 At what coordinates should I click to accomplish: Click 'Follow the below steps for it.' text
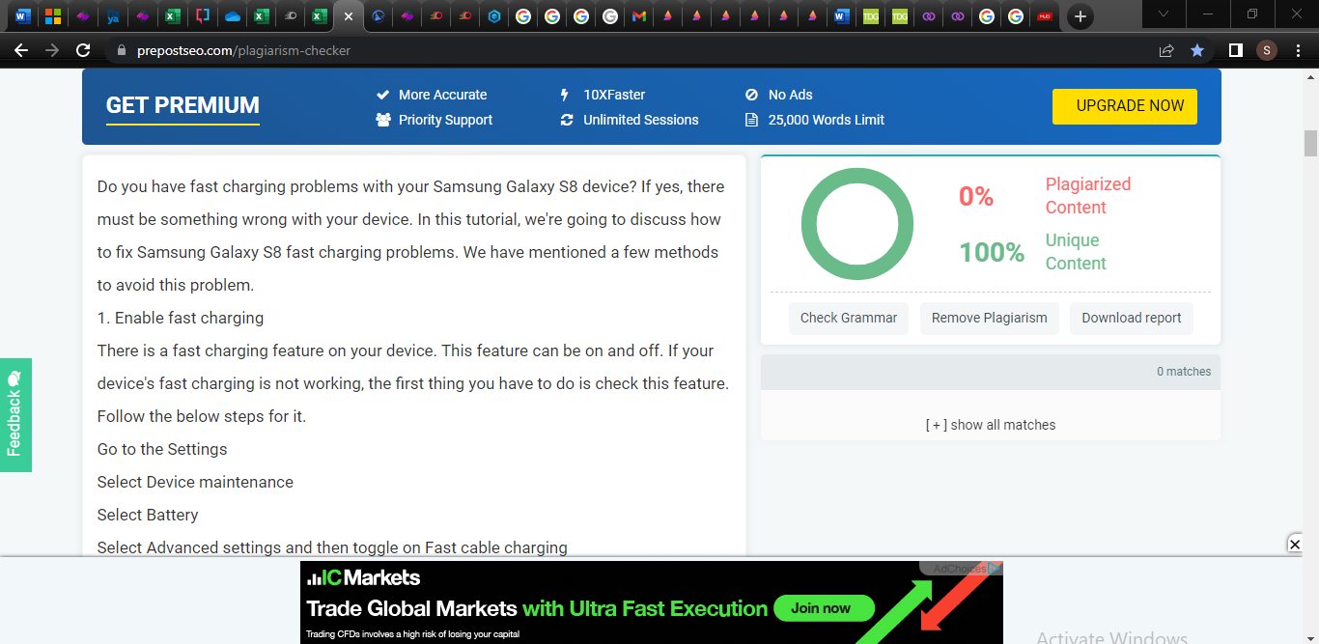(x=202, y=416)
